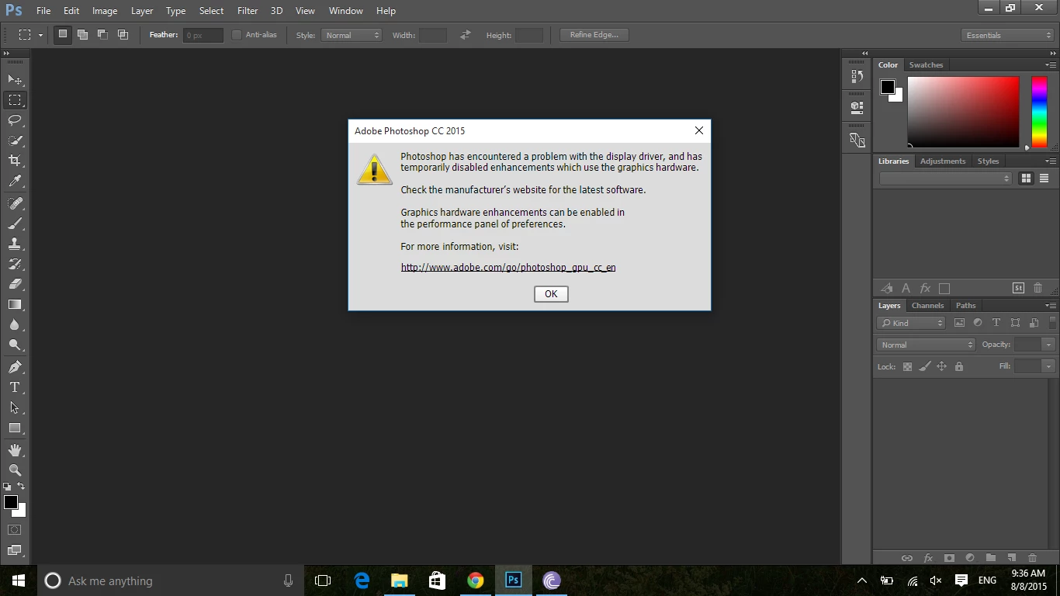
Task: Select the Zoom tool
Action: [x=15, y=470]
